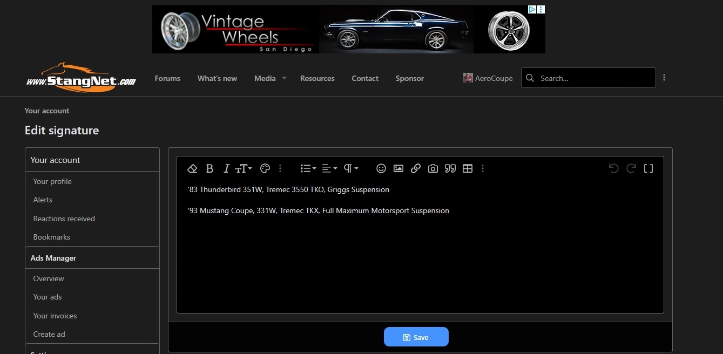Open Create ad in sidebar
This screenshot has height=354, width=723.
coord(49,334)
